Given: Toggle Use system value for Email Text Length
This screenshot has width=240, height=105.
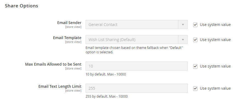Looking at the screenshot, I should tap(195, 89).
